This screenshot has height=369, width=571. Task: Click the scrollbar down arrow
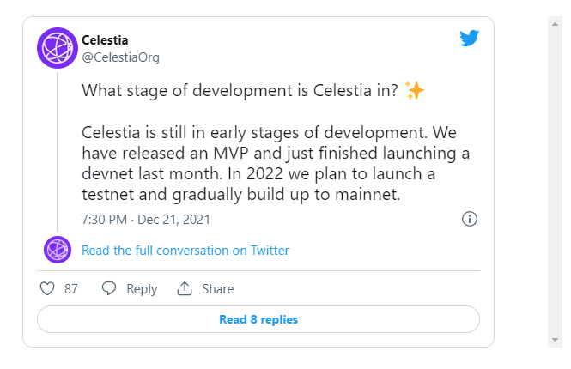[555, 340]
